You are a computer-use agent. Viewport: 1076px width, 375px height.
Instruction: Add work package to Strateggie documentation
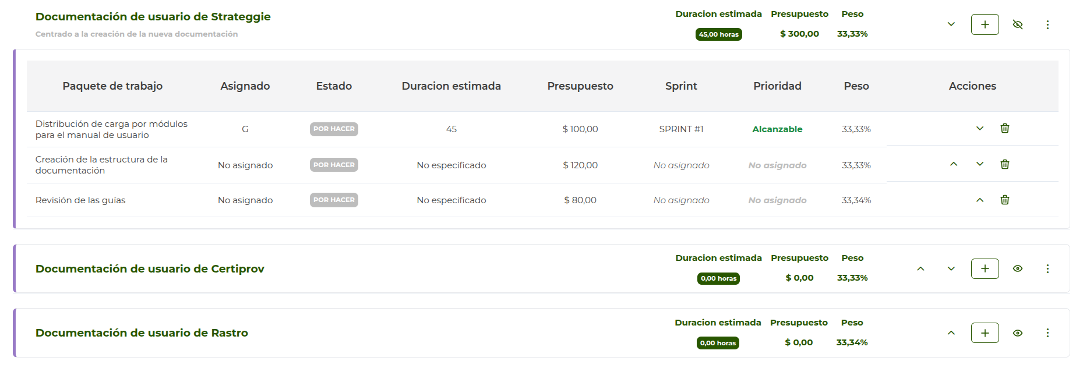click(x=985, y=24)
